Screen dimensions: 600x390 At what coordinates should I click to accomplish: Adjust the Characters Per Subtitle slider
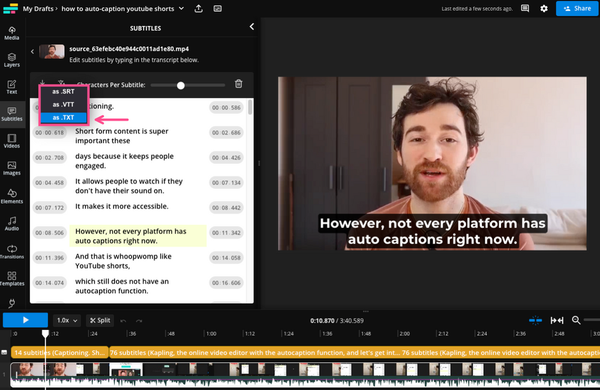181,85
